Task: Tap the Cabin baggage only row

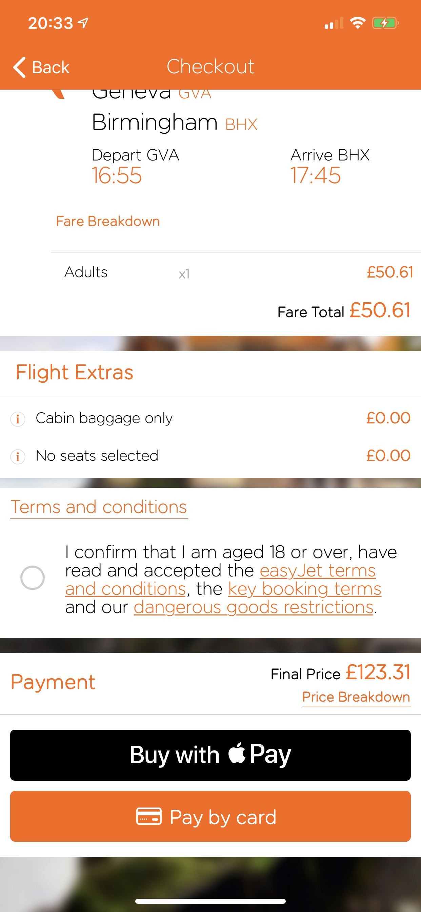Action: pyautogui.click(x=210, y=418)
